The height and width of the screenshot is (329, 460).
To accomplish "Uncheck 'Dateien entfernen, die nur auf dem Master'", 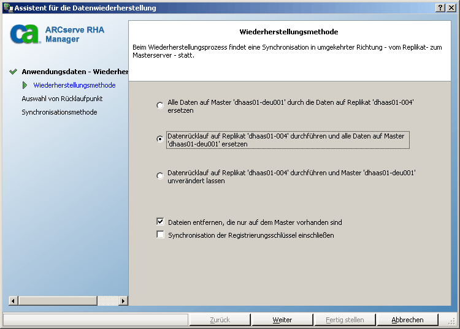I will coord(160,222).
